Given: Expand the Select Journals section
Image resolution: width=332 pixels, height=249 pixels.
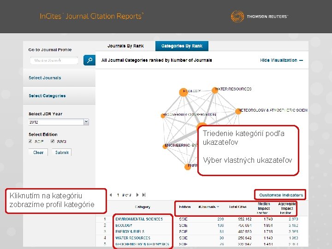Looking at the screenshot, I should (59, 78).
